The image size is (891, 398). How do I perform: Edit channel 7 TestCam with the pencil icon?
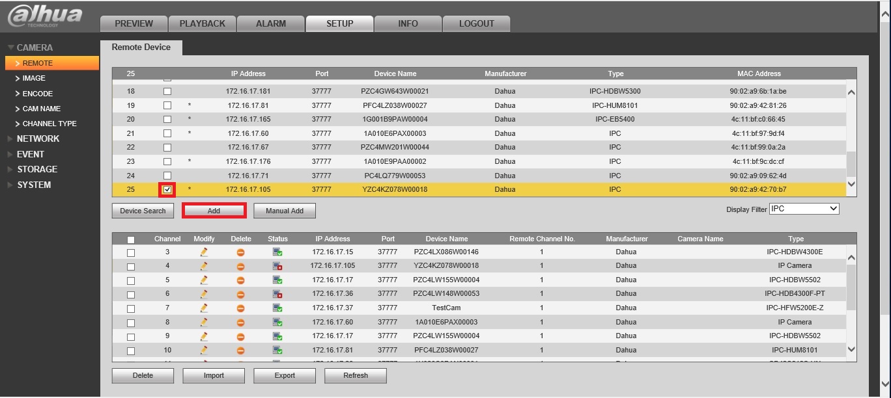(x=204, y=308)
